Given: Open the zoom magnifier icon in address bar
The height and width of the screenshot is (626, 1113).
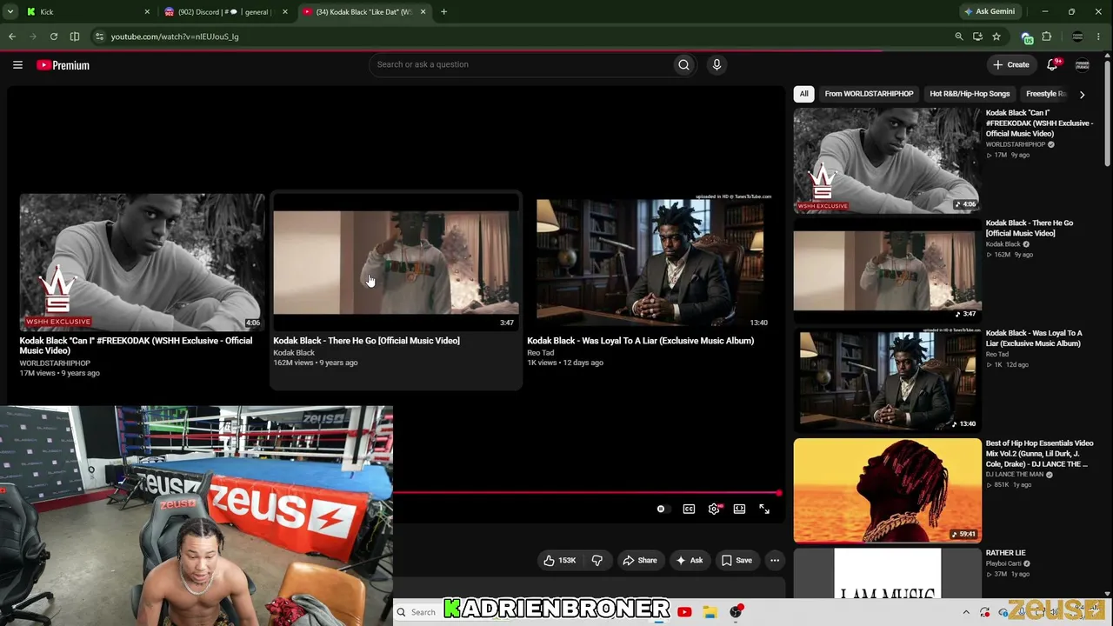Looking at the screenshot, I should (959, 37).
